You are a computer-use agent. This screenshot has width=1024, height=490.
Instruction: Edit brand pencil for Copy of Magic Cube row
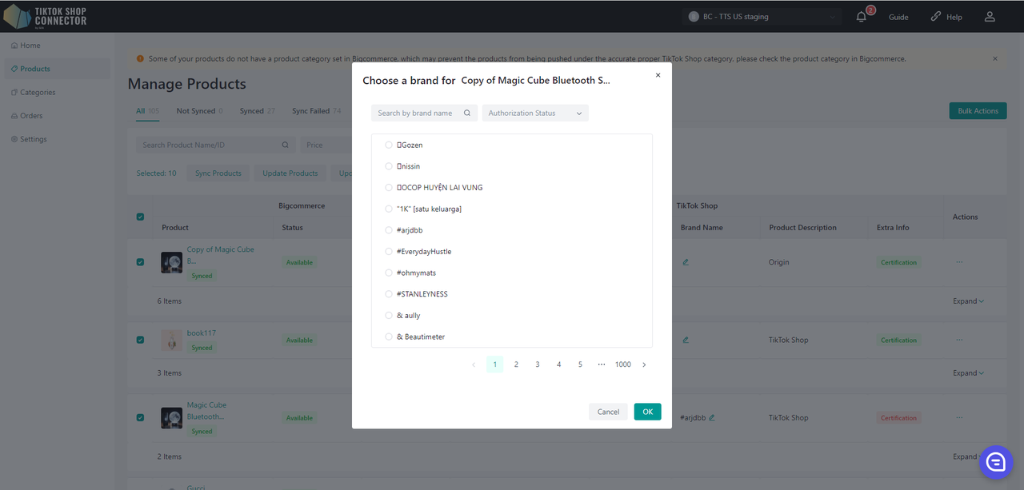click(686, 262)
